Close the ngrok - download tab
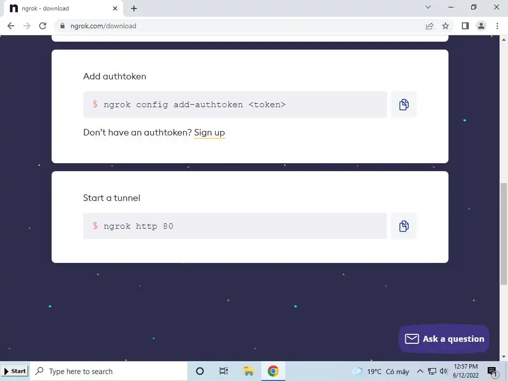Viewport: 508px width, 381px height. coord(115,8)
